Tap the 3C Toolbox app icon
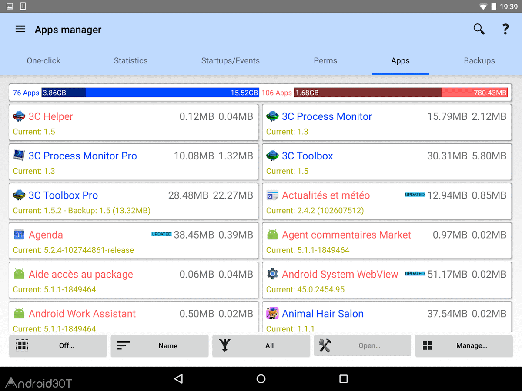The image size is (522, 391). point(272,156)
